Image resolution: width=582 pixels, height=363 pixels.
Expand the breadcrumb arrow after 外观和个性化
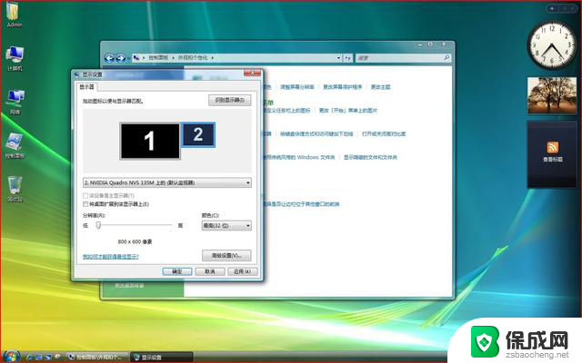pos(212,58)
